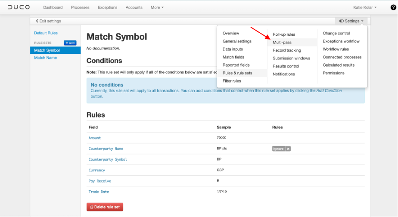This screenshot has height=217, width=398.
Task: Open Calculated results settings
Action: point(339,65)
